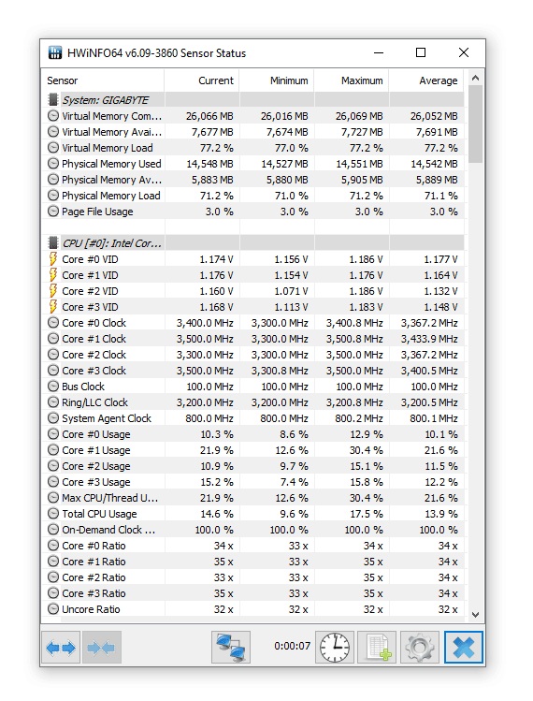Select the Physical Memory Used row

coord(252,164)
